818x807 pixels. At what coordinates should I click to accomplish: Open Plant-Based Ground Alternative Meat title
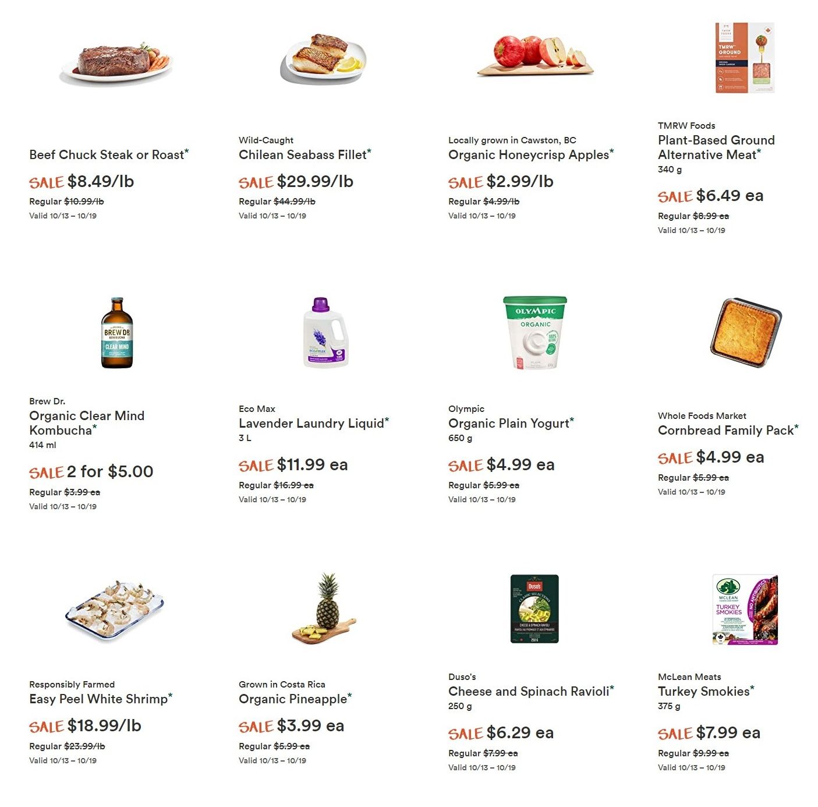[x=716, y=147]
